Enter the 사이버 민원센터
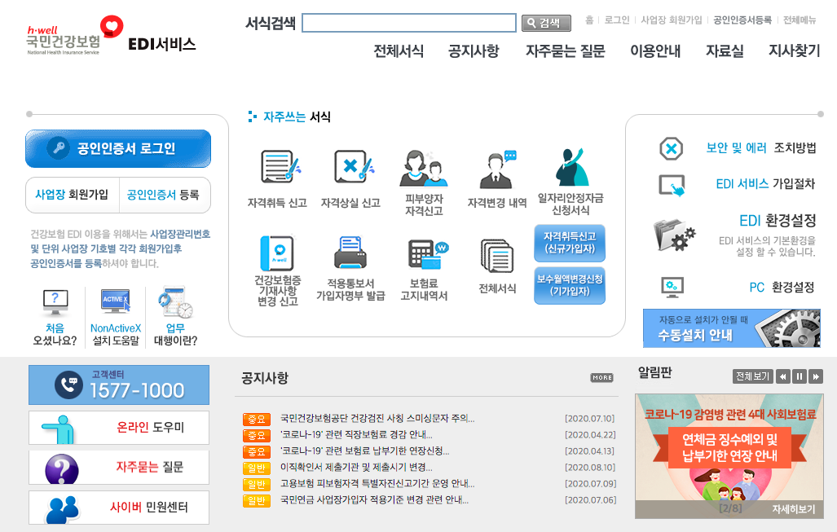This screenshot has height=532, width=837. pyautogui.click(x=118, y=507)
